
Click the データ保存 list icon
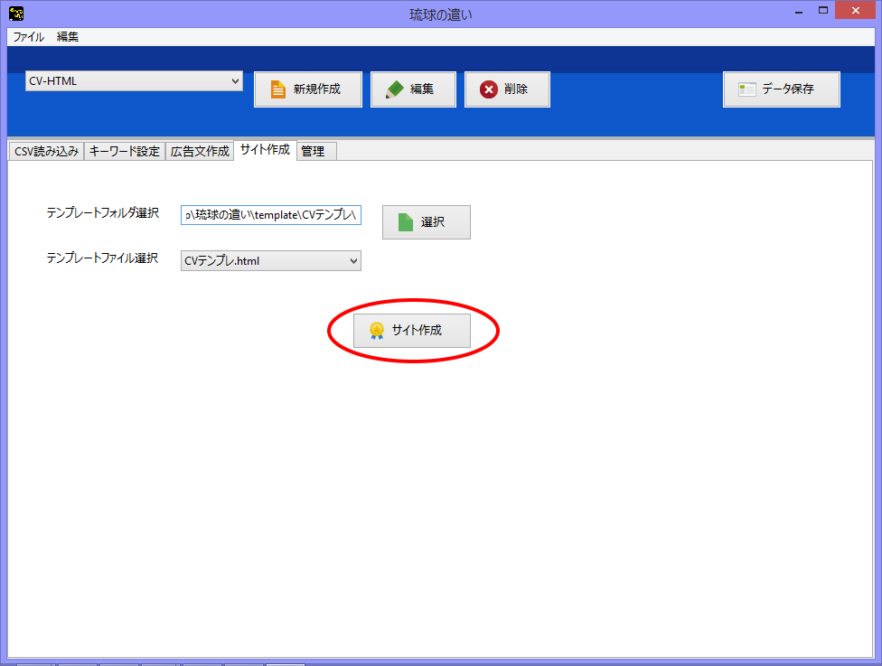747,89
